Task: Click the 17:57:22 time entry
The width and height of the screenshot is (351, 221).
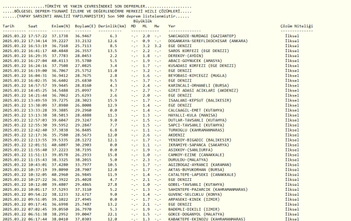Action: 37,35
